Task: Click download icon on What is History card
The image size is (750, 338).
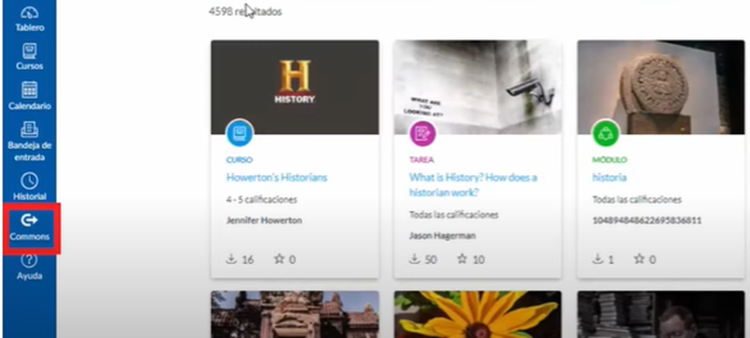Action: pyautogui.click(x=414, y=259)
